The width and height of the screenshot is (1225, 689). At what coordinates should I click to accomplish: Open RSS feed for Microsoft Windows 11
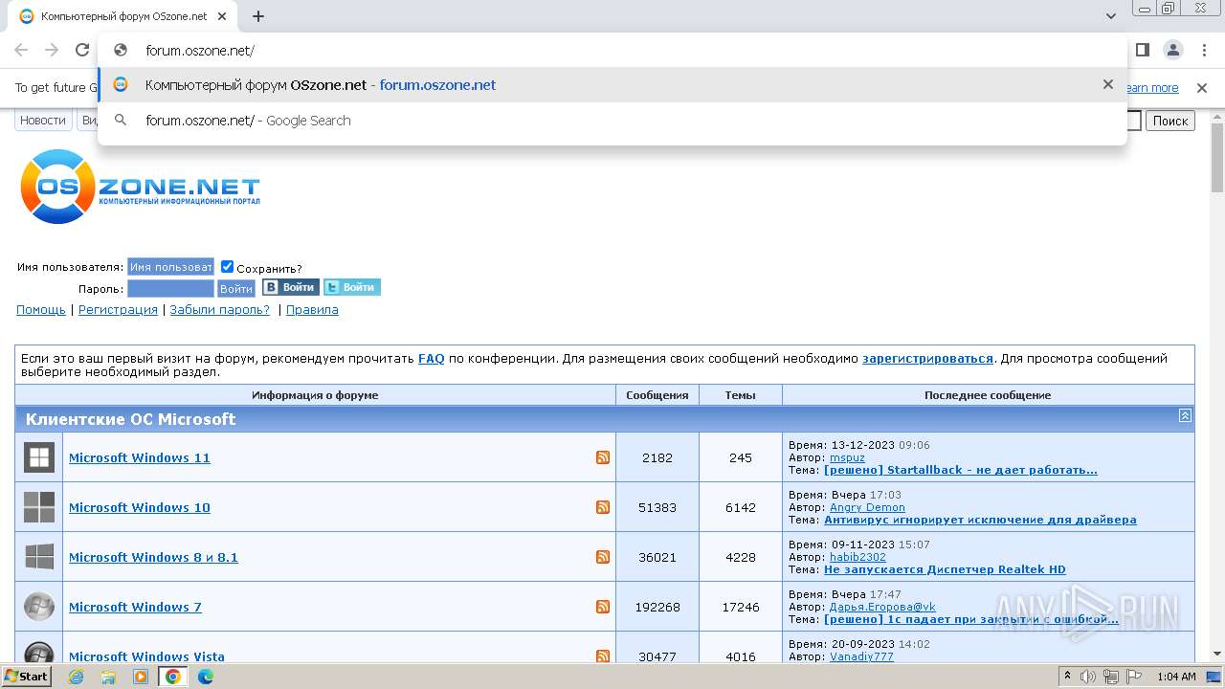coord(603,457)
